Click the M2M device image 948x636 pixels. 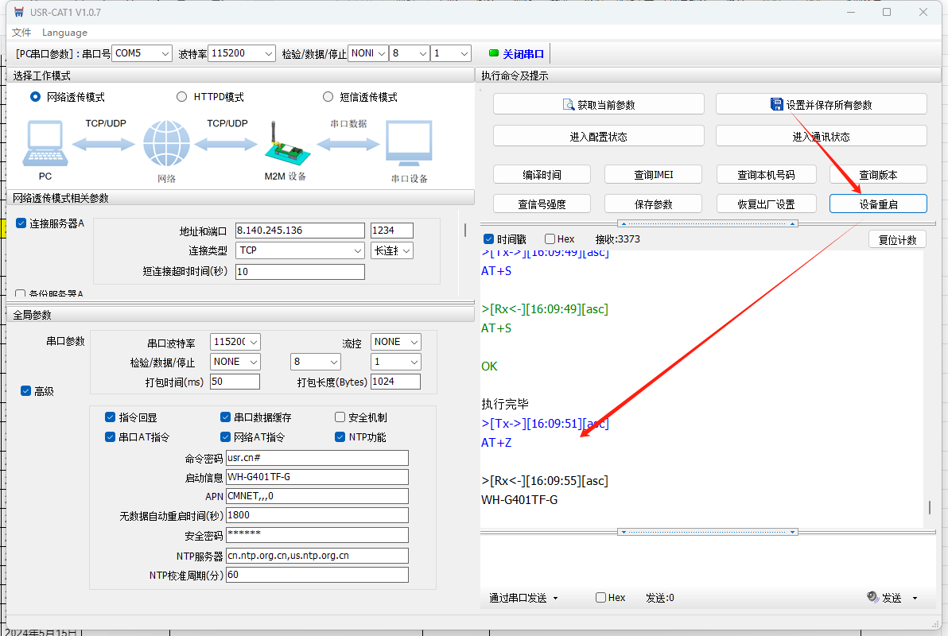(284, 146)
